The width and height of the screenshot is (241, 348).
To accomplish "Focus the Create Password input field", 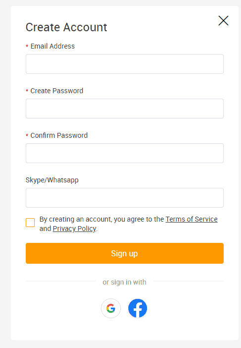I will (125, 109).
